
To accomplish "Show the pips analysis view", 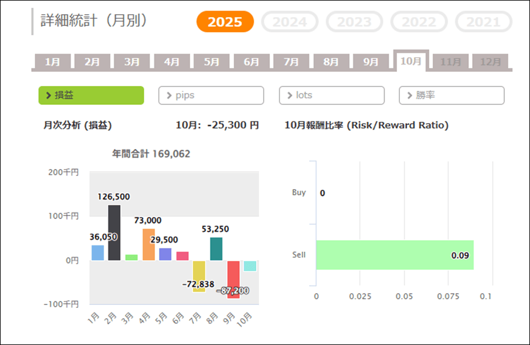I will point(211,95).
